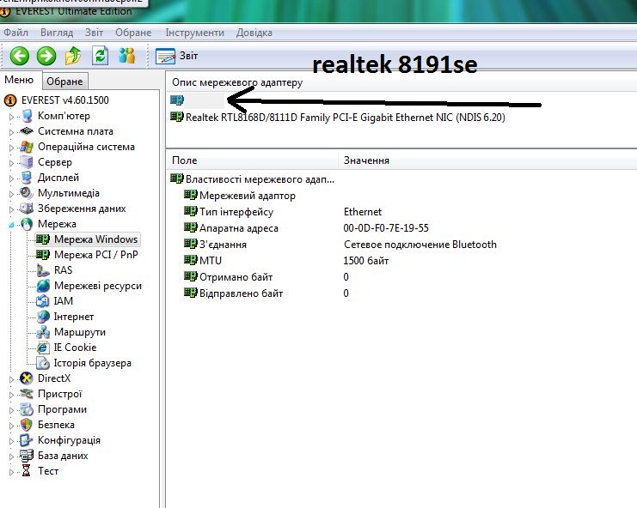Image resolution: width=637 pixels, height=508 pixels.
Task: Go up one level with folder-arrow icon
Action: tap(73, 56)
